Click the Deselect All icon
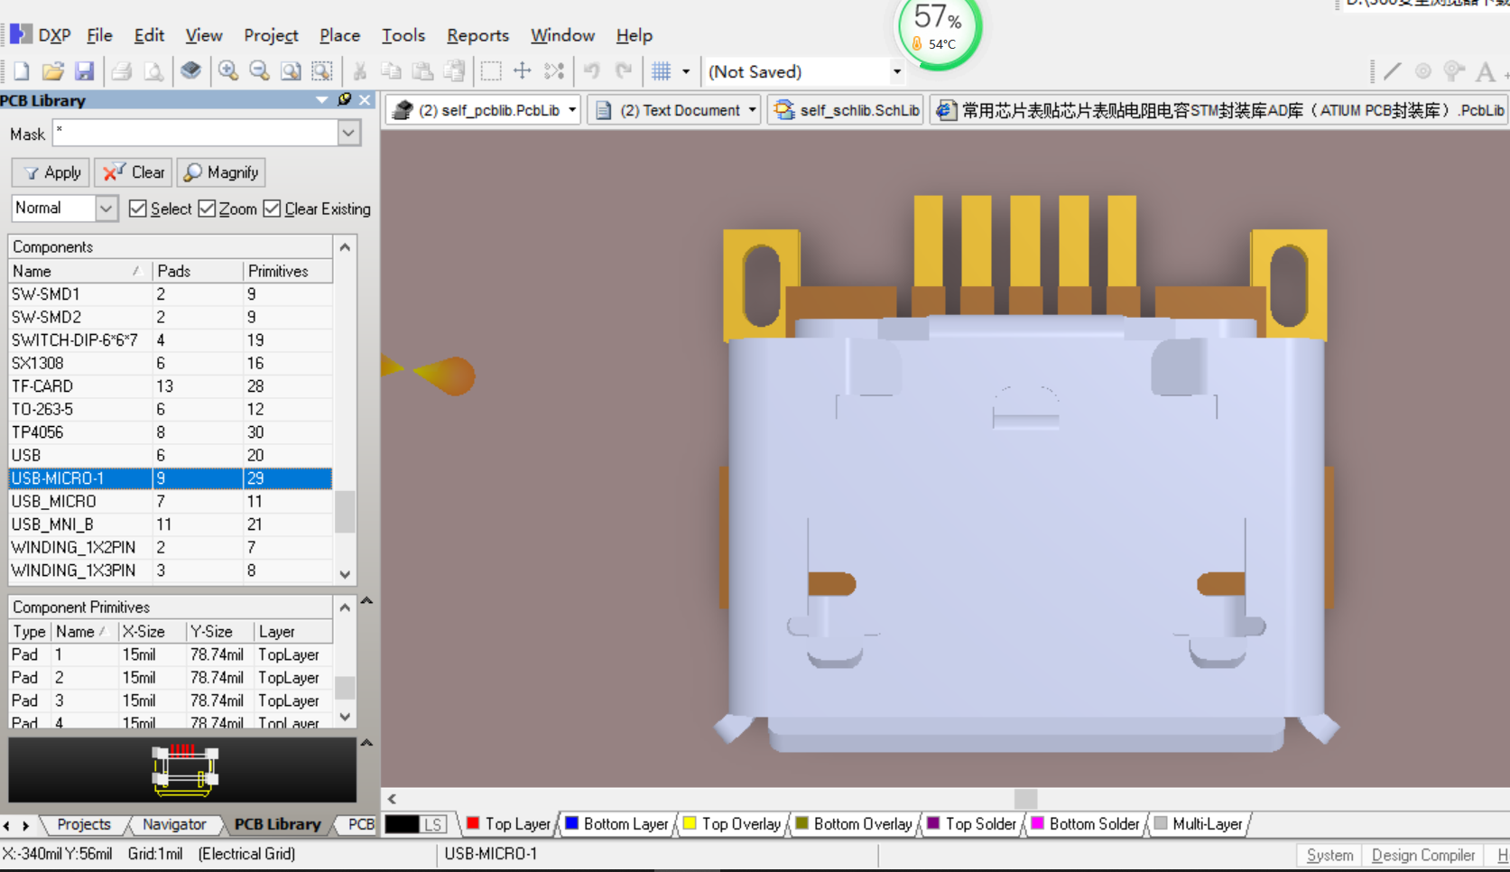Image resolution: width=1510 pixels, height=872 pixels. pyautogui.click(x=554, y=70)
